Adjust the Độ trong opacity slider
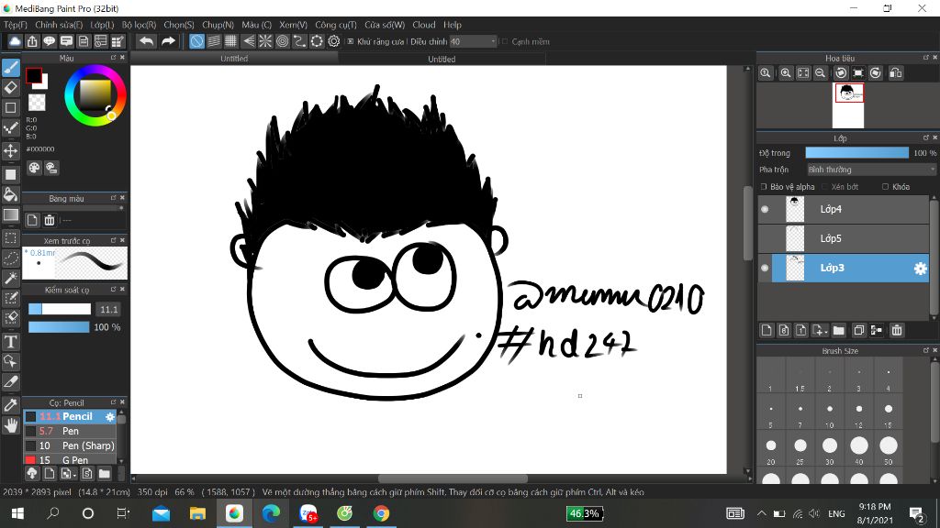Viewport: 940px width, 528px height. (x=856, y=153)
